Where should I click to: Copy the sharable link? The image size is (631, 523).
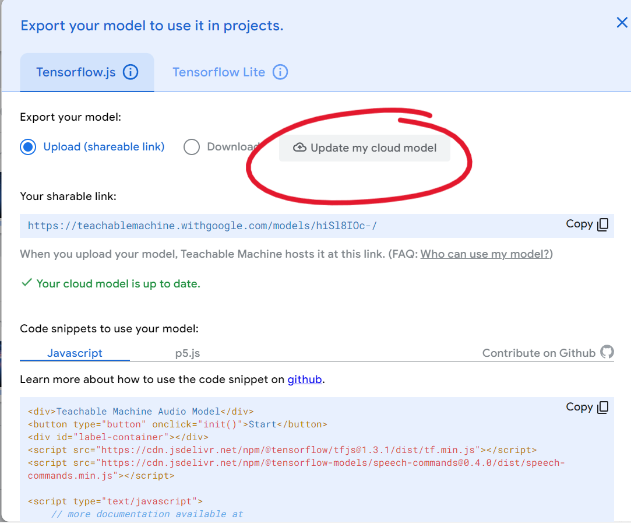(587, 224)
